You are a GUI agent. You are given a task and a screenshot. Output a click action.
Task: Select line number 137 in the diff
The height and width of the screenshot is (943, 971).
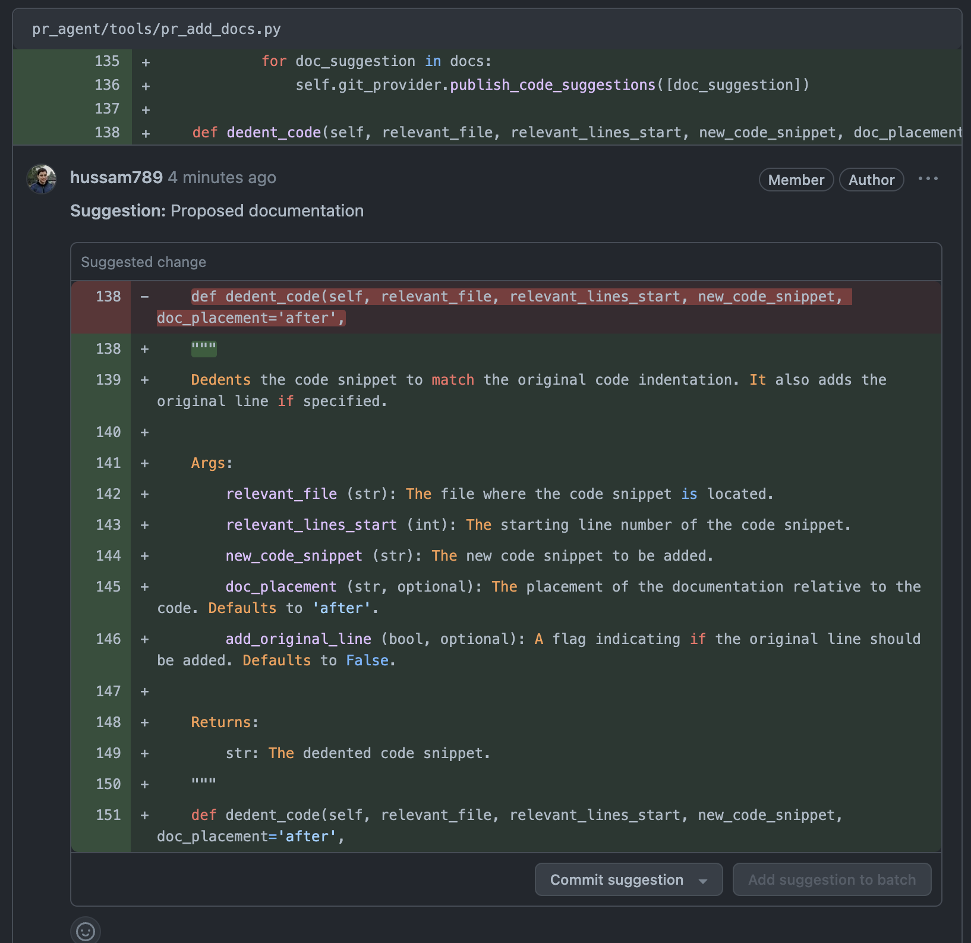[x=107, y=109]
